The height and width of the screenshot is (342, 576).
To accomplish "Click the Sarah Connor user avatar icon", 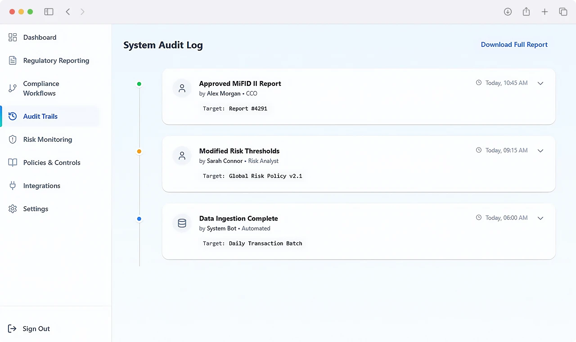I will pyautogui.click(x=182, y=156).
